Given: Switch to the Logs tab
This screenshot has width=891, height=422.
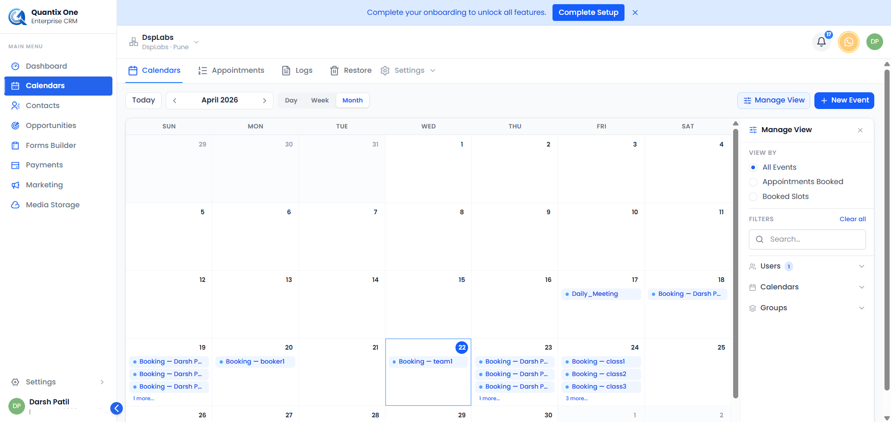Looking at the screenshot, I should pos(297,70).
